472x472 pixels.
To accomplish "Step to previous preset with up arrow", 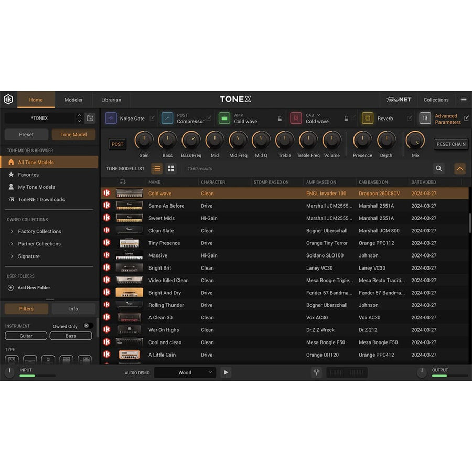I will click(79, 115).
